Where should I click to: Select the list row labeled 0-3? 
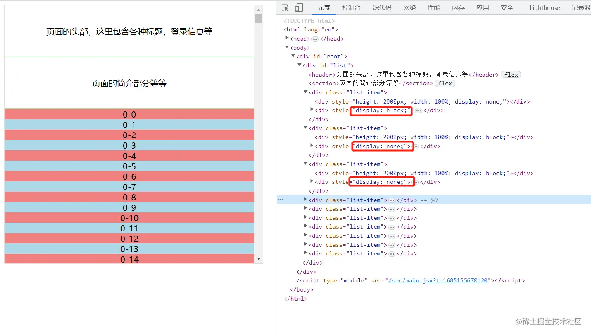pyautogui.click(x=129, y=145)
